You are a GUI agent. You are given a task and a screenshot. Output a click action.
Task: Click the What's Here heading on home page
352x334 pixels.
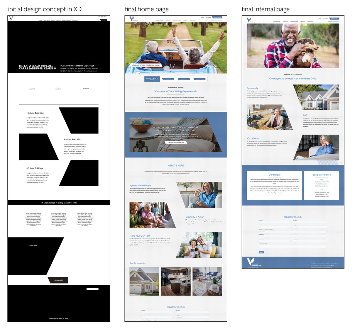coord(176,165)
